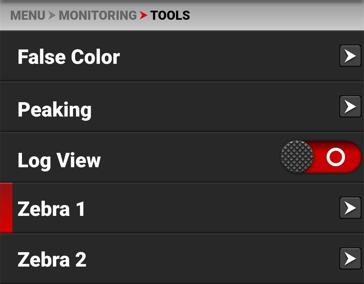Open False Color settings via its arrow
Viewport: 364px width, 284px height.
pos(350,56)
